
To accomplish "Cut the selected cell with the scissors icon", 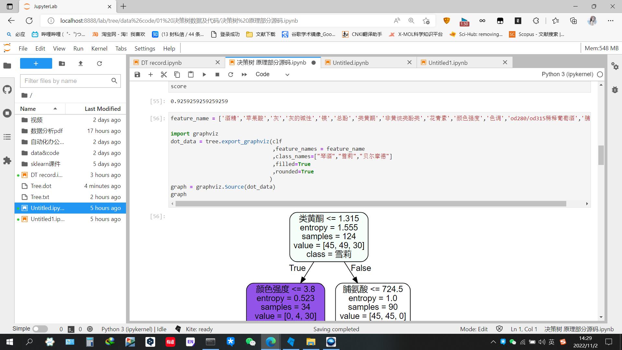I will pos(164,75).
